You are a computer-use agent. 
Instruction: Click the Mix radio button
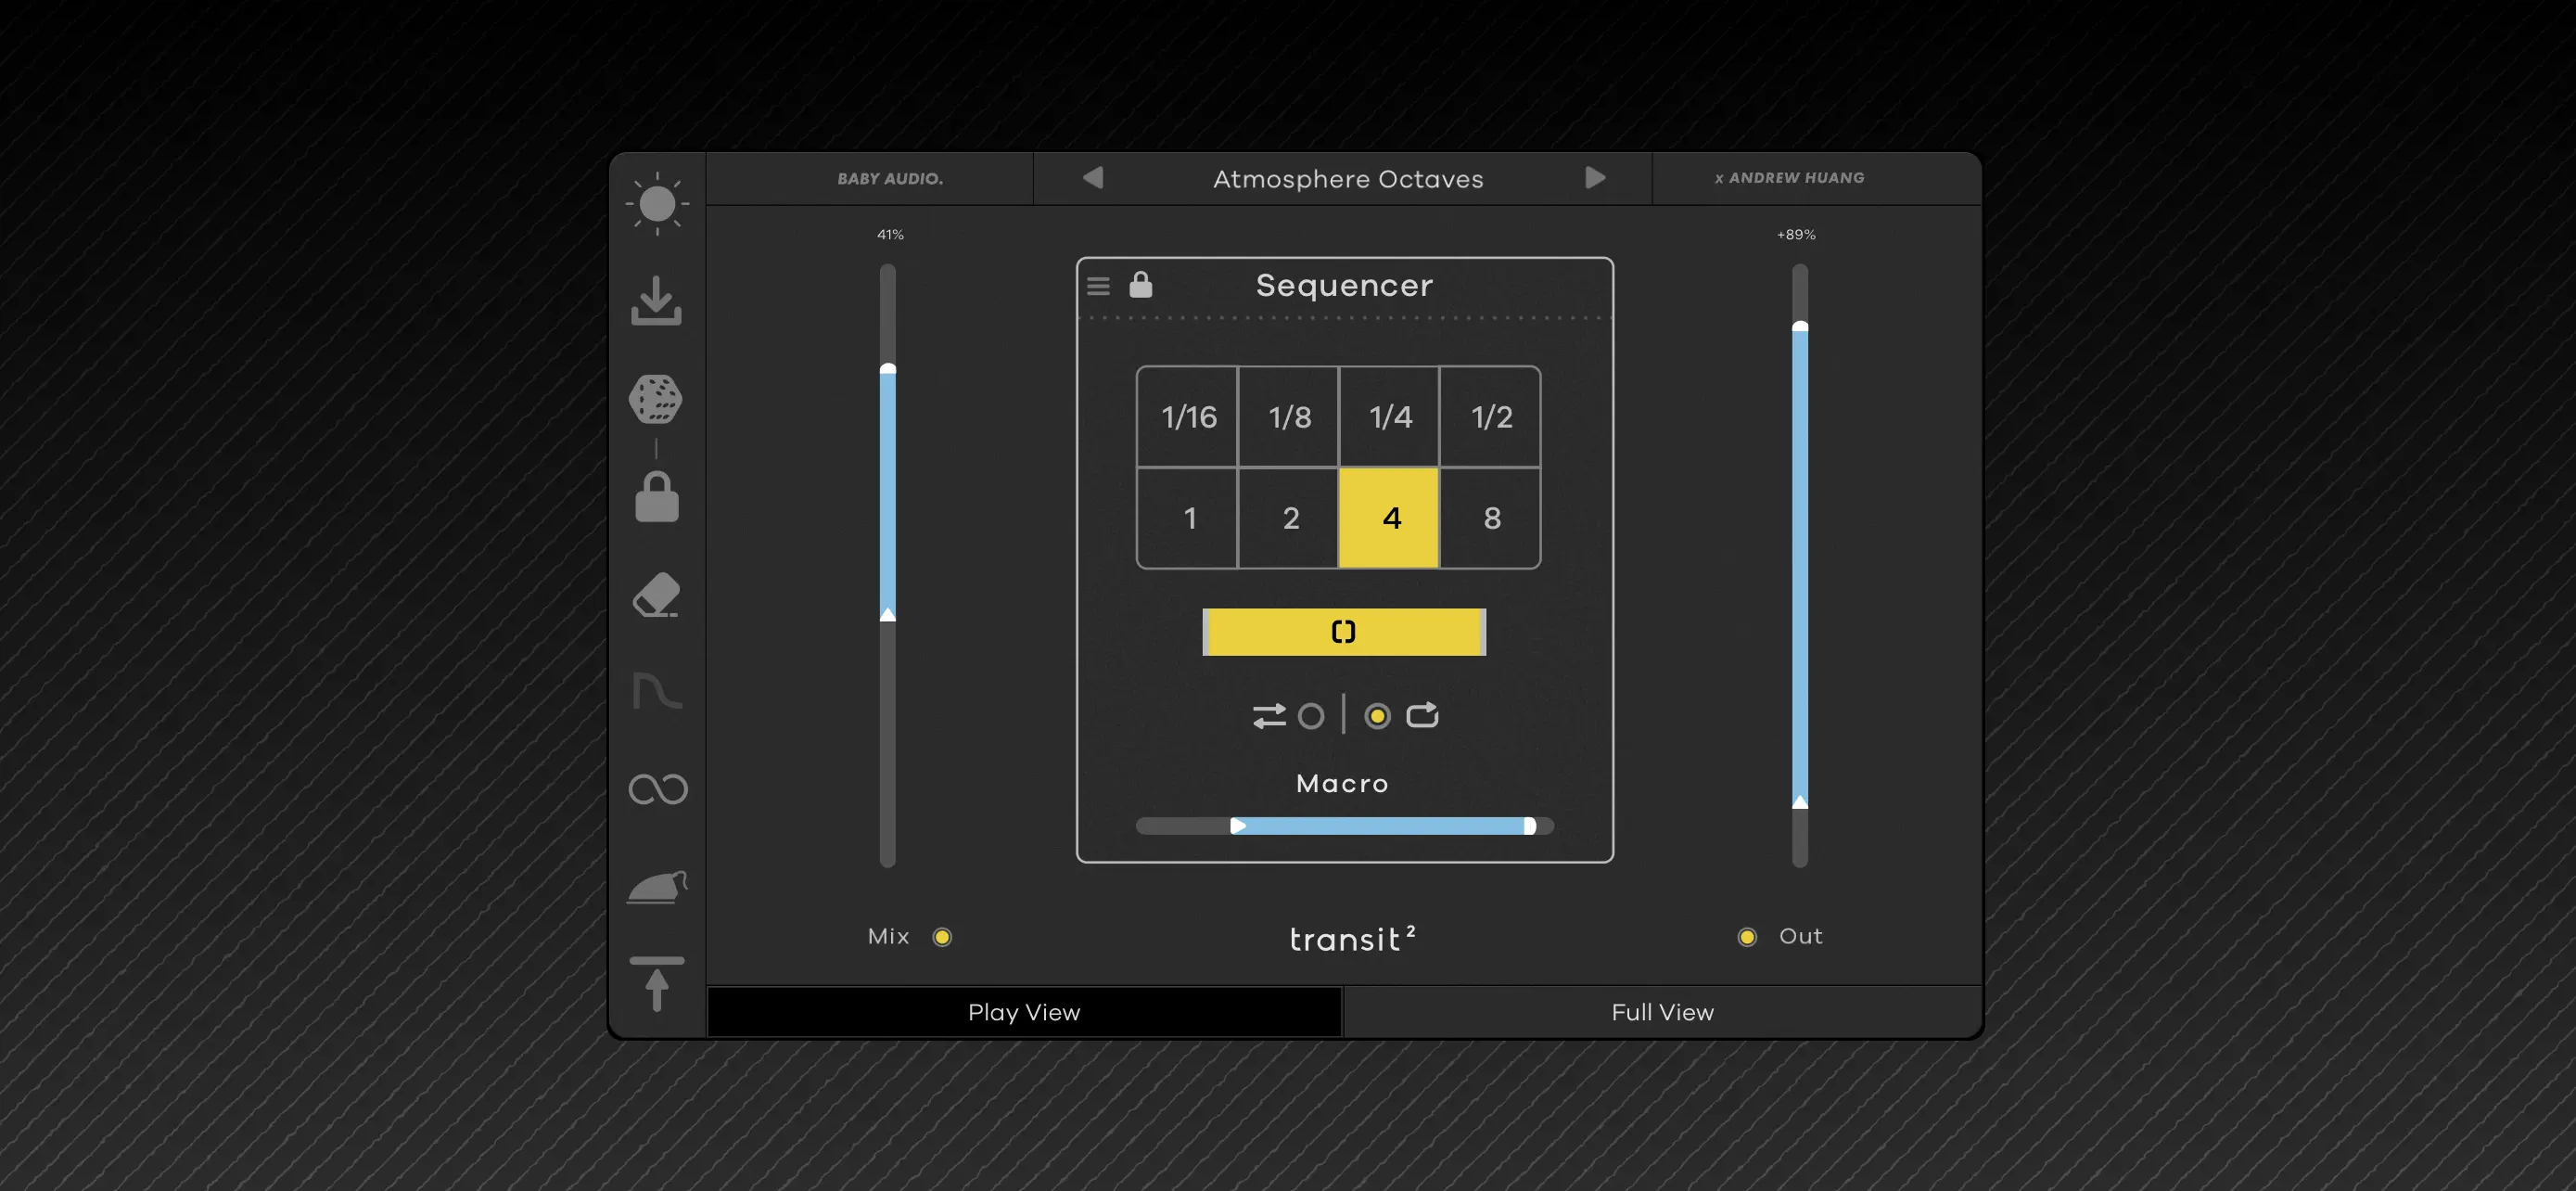tap(941, 937)
